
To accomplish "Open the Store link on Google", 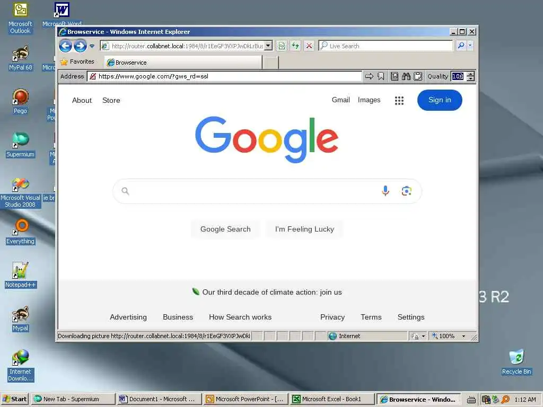I will tap(111, 100).
